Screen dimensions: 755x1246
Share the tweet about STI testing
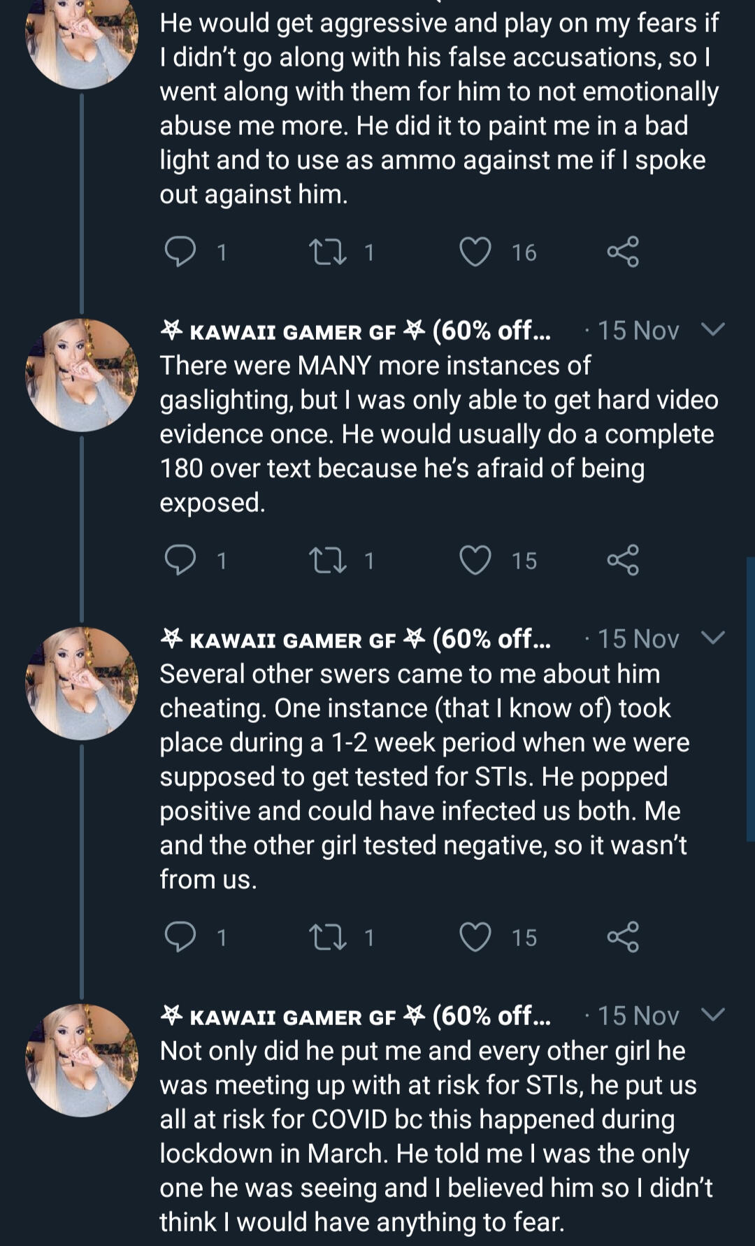(x=622, y=938)
